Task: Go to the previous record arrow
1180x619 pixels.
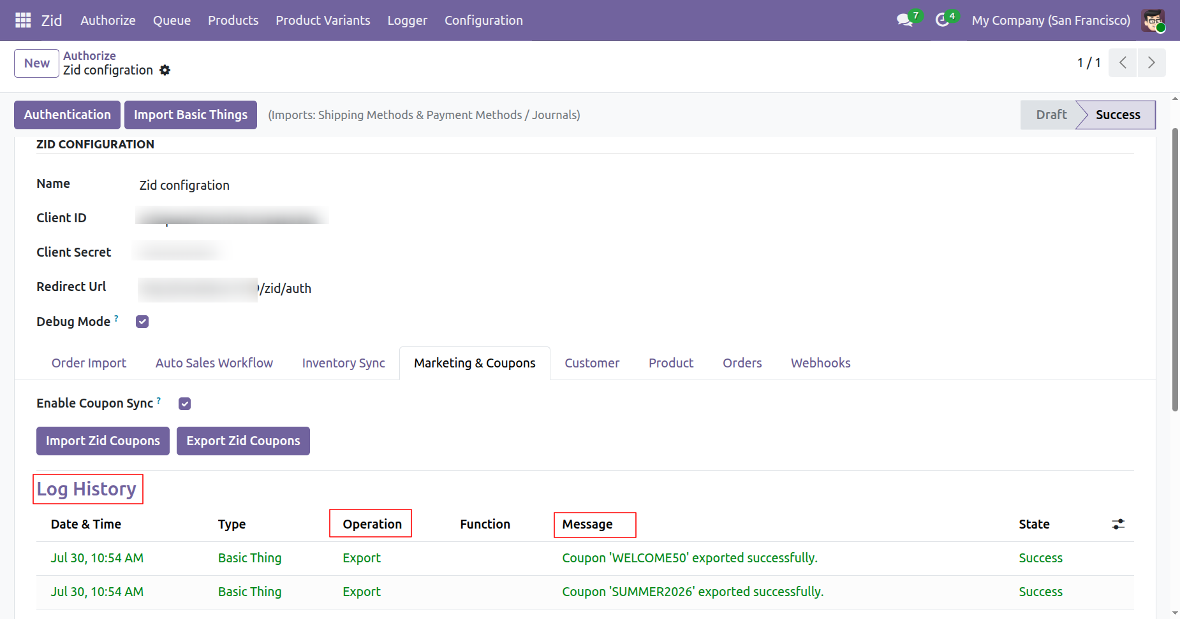Action: [1123, 62]
